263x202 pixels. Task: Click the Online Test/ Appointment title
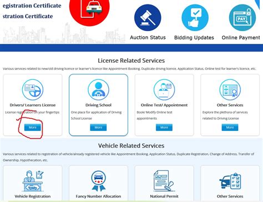click(164, 105)
